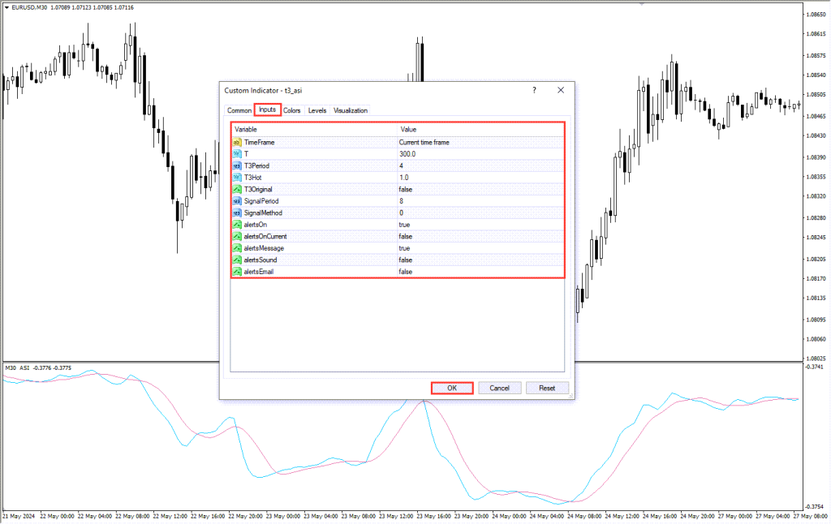Click the alertsEmail boolean icon
This screenshot has width=831, height=524.
(237, 272)
